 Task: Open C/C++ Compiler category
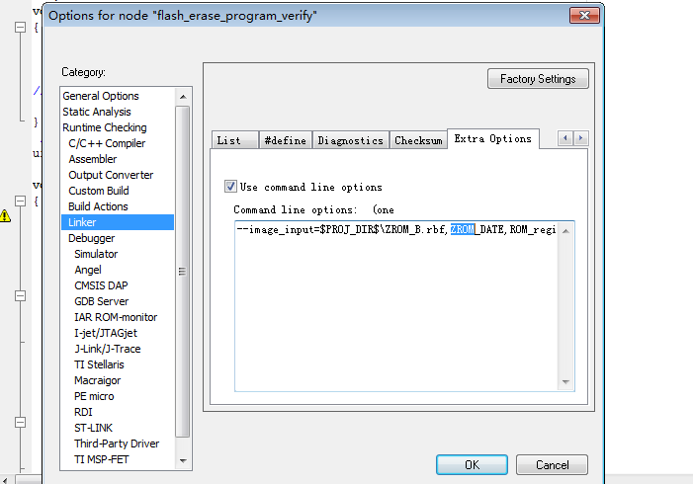(107, 143)
